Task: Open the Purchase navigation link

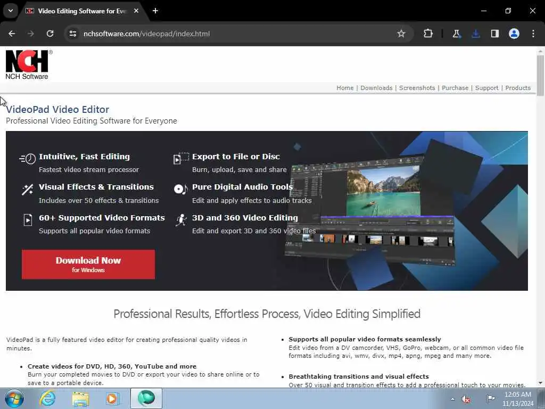Action: (455, 88)
